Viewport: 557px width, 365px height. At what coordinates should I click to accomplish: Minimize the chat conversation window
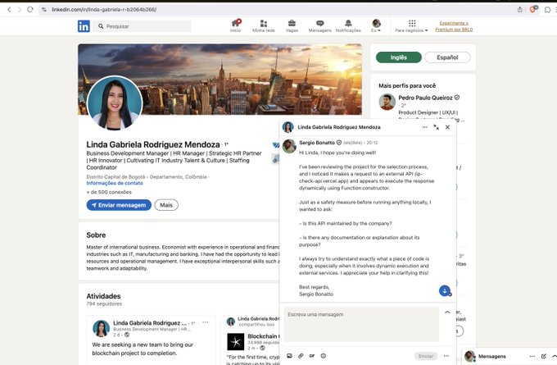click(437, 127)
